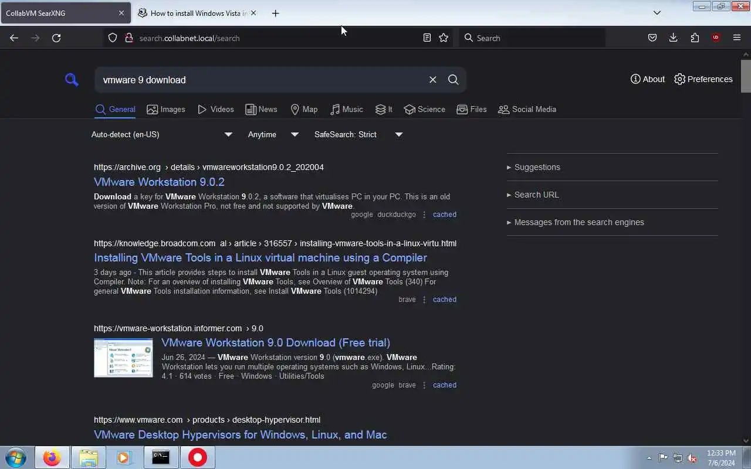
Task: Reload the current page
Action: tap(56, 38)
